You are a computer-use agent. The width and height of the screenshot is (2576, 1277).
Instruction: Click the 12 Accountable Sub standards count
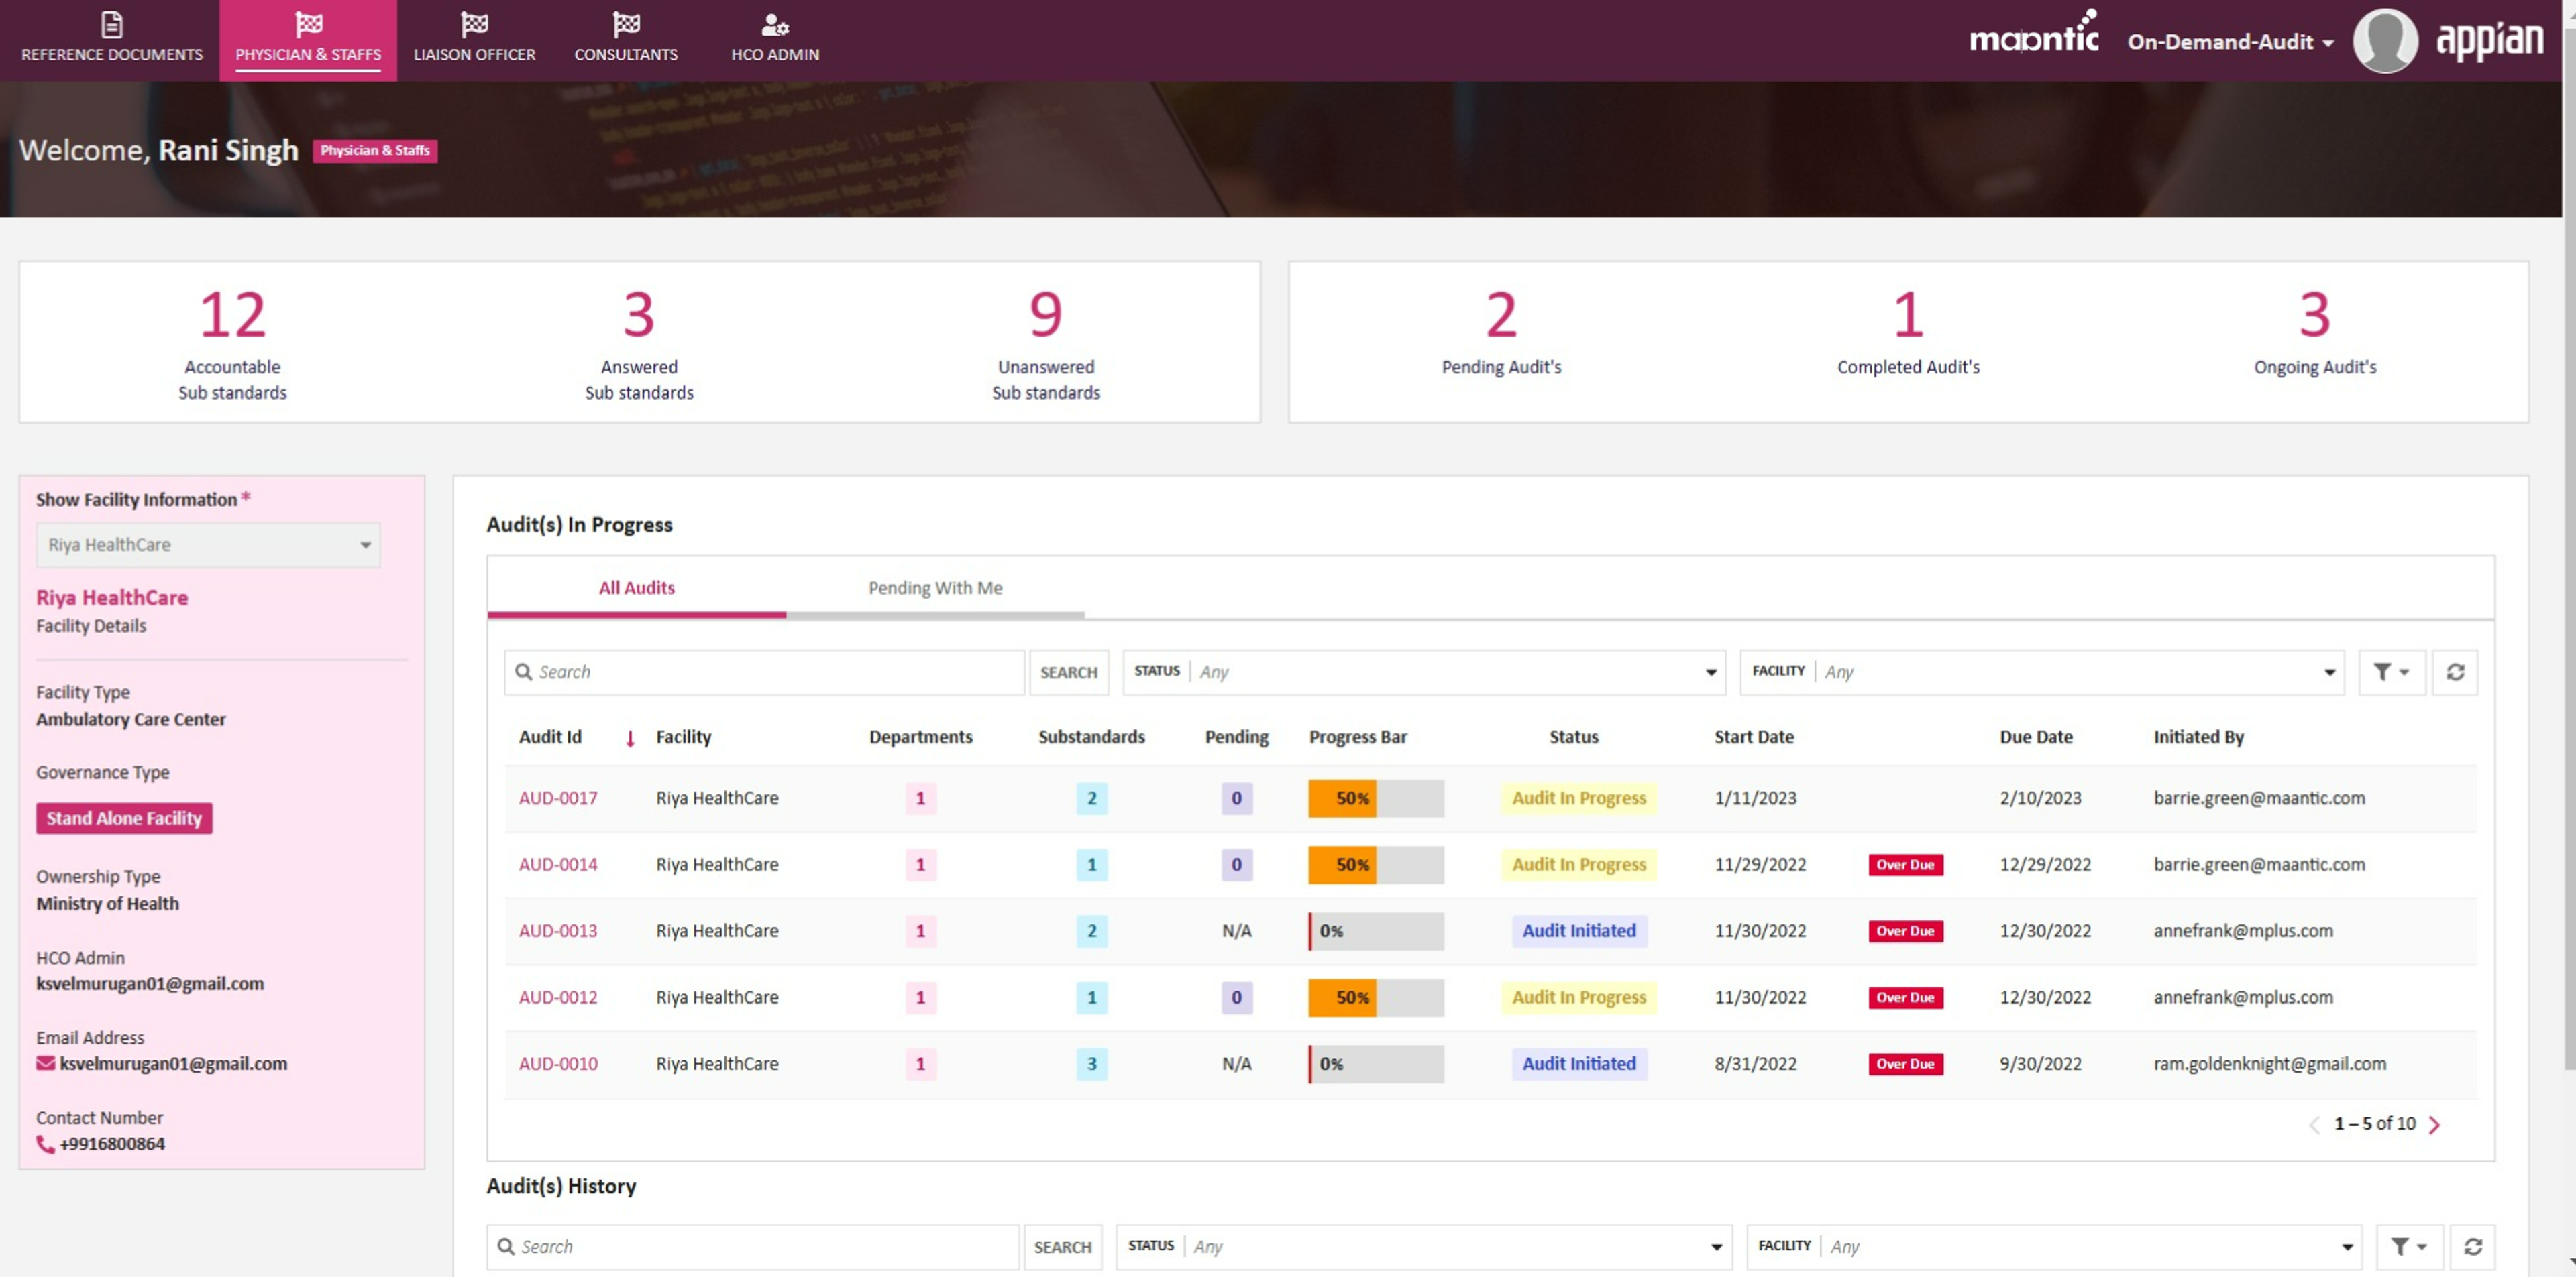tap(232, 315)
